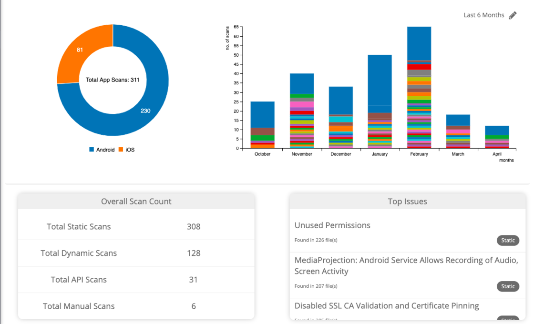Toggle the Android legend square
The width and height of the screenshot is (534, 324).
click(x=91, y=150)
